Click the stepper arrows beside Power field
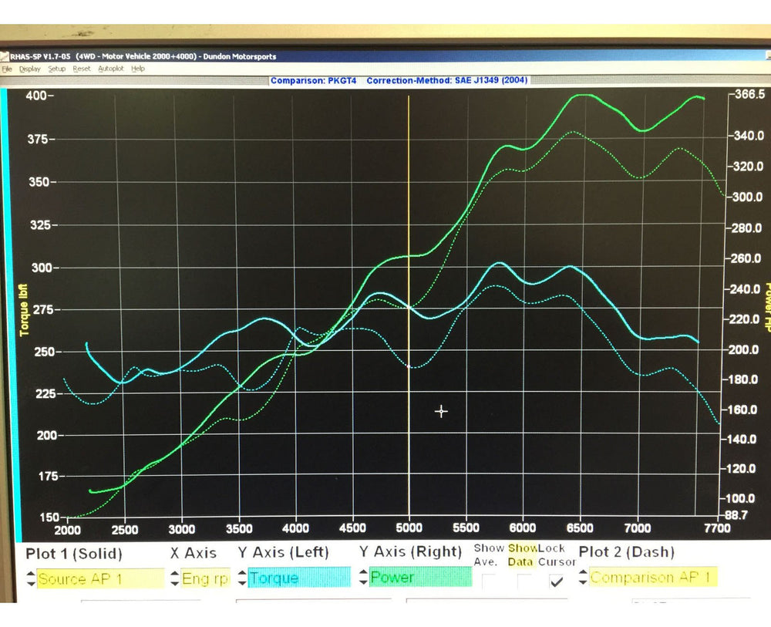Screen dimensions: 771x627 click(x=364, y=577)
